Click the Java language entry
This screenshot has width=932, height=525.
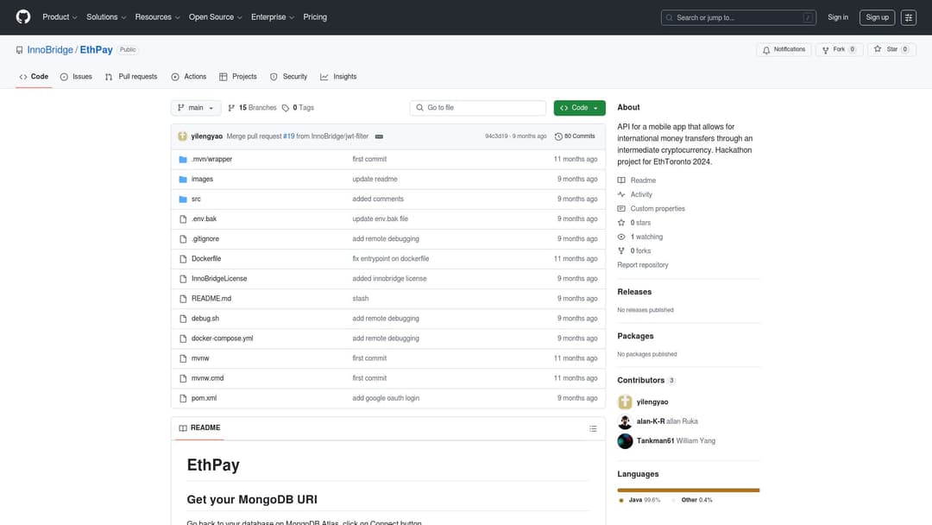coord(639,500)
